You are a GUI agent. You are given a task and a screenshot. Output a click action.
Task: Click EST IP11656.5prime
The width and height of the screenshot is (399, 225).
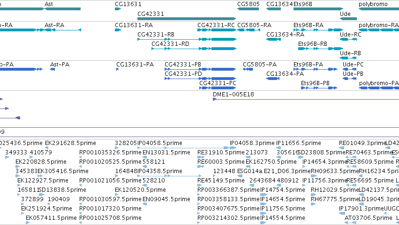click(299, 143)
